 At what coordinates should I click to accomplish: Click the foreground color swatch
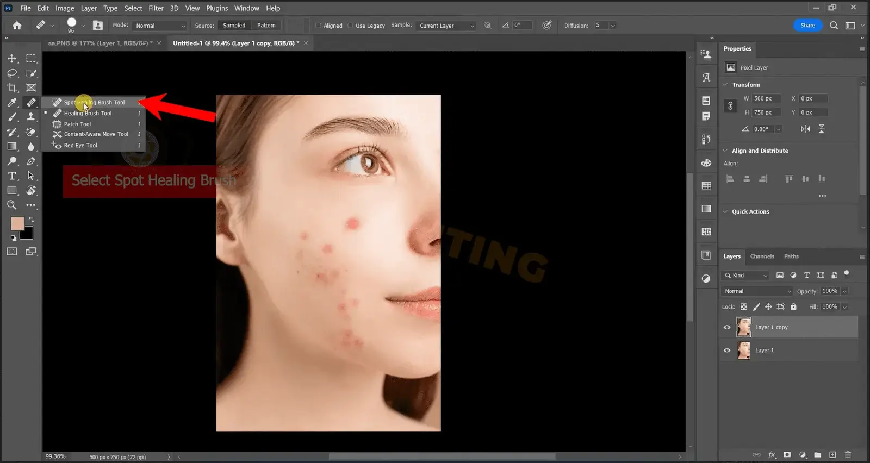[17, 223]
